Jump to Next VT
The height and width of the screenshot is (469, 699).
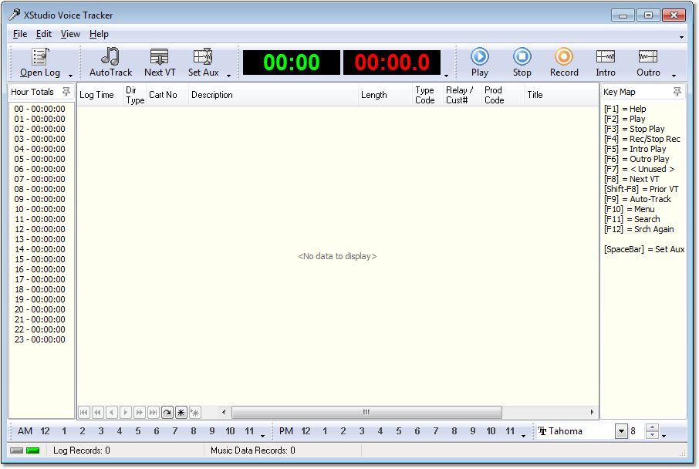point(160,62)
